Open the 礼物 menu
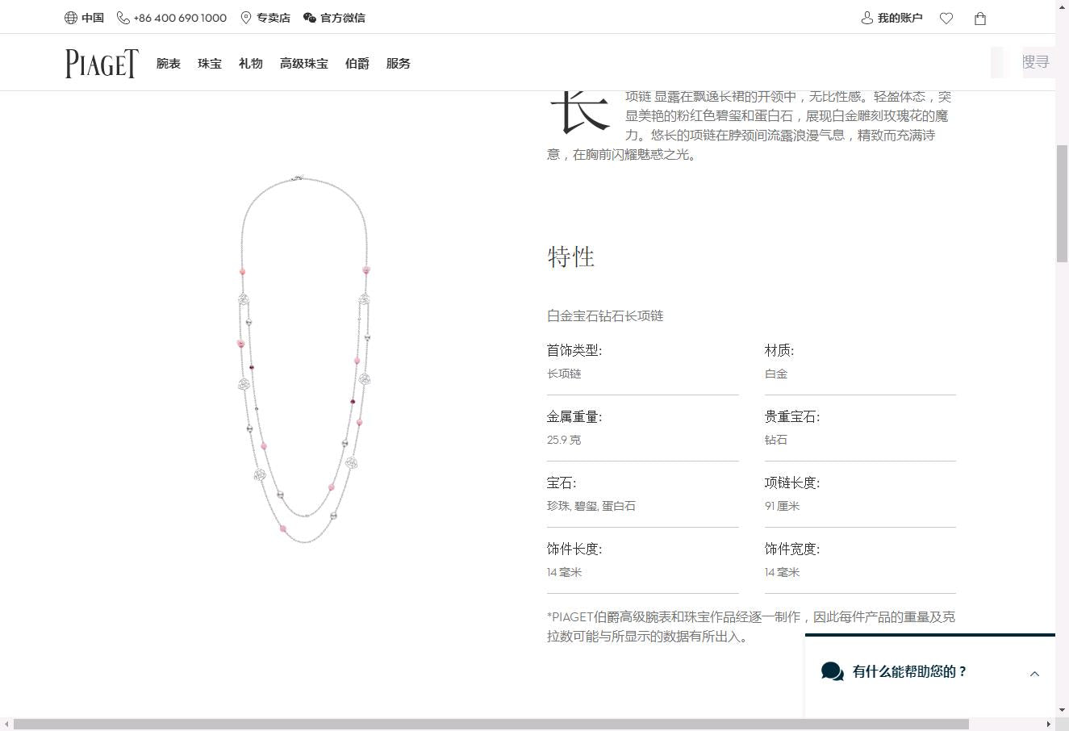The height and width of the screenshot is (731, 1069). point(251,64)
